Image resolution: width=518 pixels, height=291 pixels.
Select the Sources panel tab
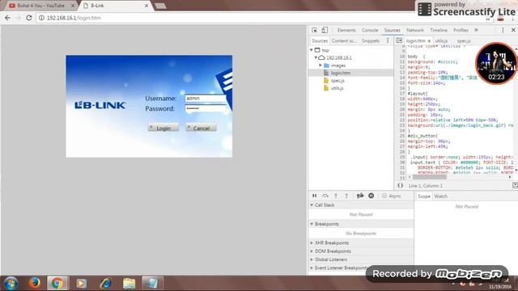coord(392,30)
